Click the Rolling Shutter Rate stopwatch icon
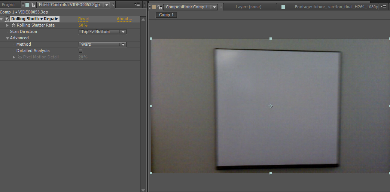This screenshot has height=192, width=390. (x=13, y=25)
